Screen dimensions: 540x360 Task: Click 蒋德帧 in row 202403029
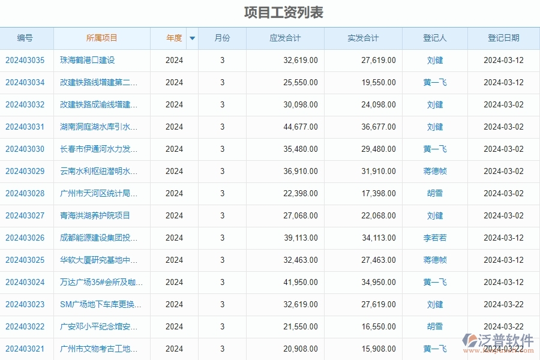point(434,171)
